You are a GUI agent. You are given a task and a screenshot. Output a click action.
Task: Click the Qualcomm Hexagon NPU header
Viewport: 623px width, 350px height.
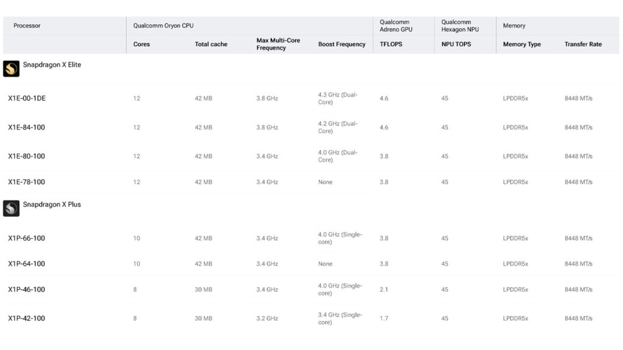[x=460, y=26]
